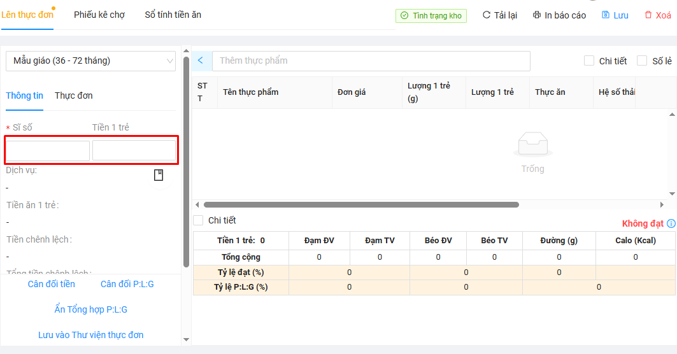Click the Tình trạng kho status badge
The image size is (677, 354).
pyautogui.click(x=431, y=15)
